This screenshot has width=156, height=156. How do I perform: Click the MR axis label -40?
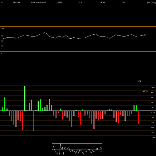pos(152,123)
